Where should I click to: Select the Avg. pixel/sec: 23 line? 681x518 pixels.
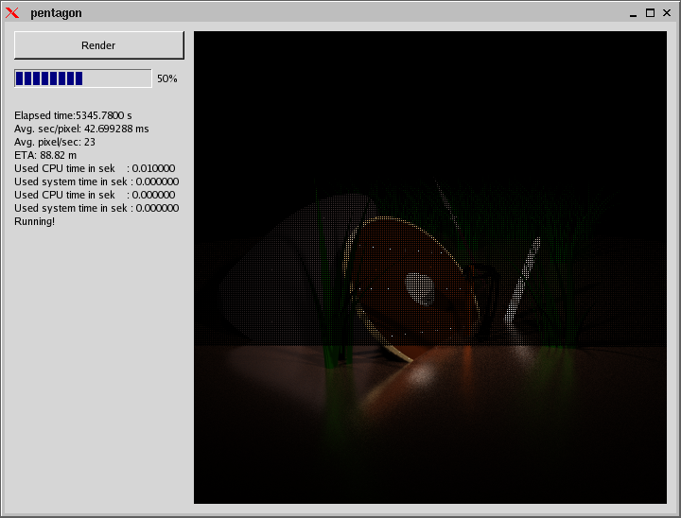(55, 142)
